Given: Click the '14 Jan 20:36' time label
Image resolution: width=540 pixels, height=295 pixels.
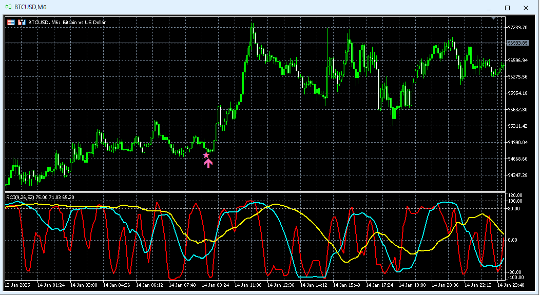Looking at the screenshot, I should pos(445,285).
